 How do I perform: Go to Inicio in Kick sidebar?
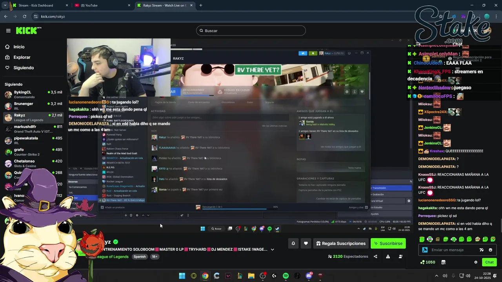[x=19, y=47]
